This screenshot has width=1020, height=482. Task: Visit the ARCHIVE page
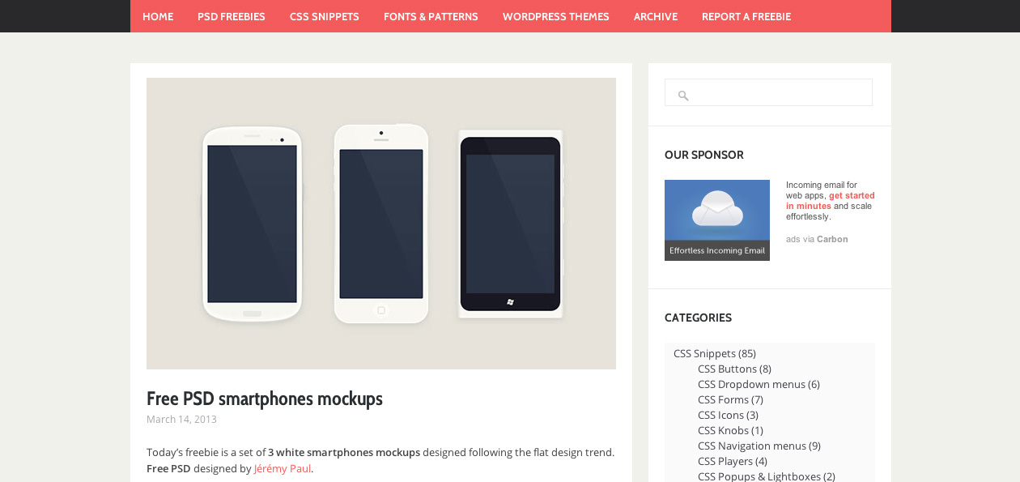coord(656,16)
